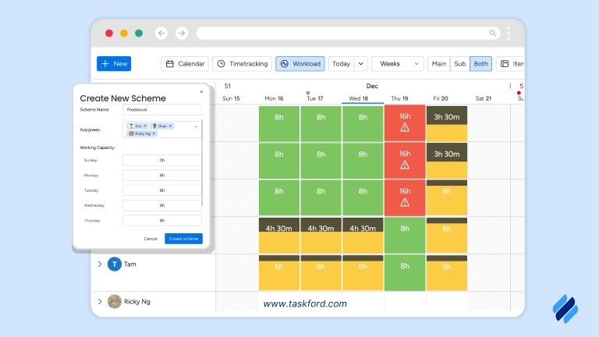Screen dimensions: 599x337
Task: Click the Create scheme button
Action: 183,239
